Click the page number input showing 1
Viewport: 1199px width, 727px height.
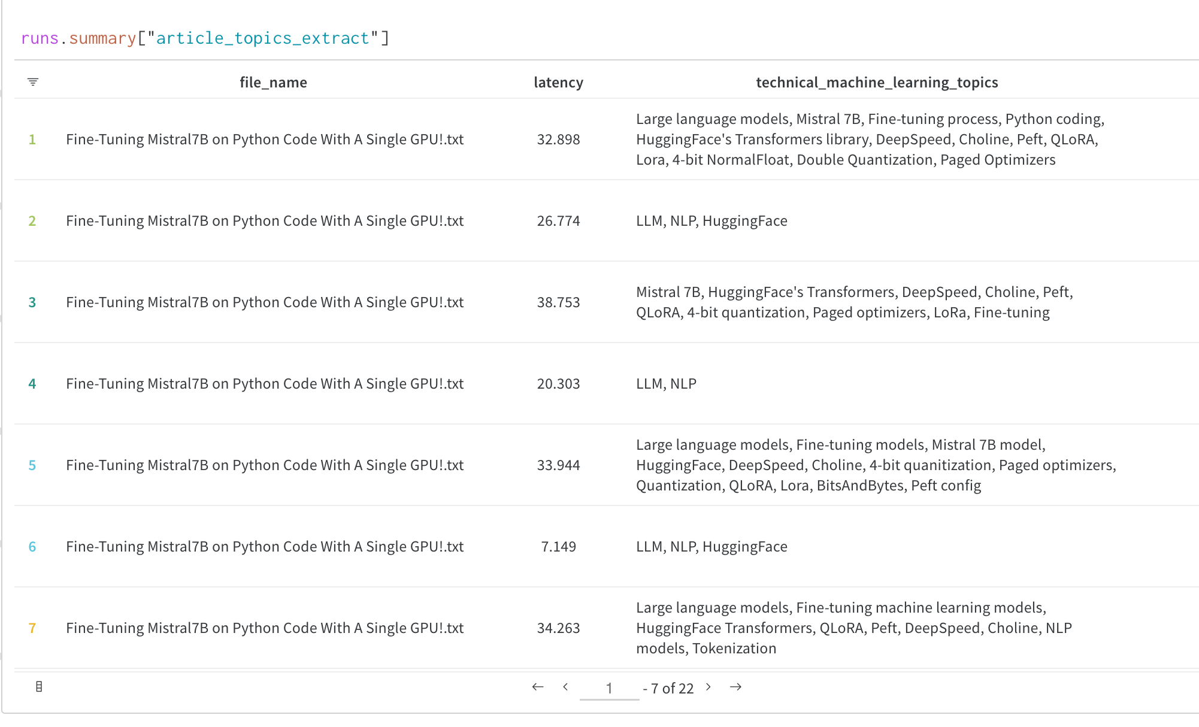[x=609, y=687]
